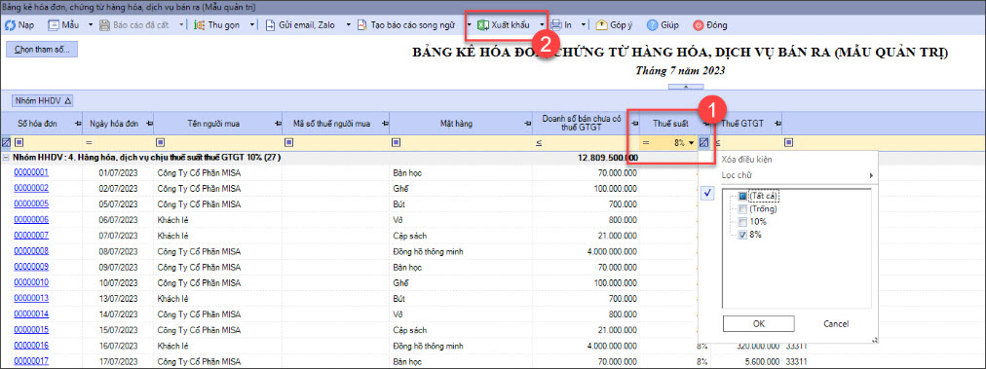Image resolution: width=986 pixels, height=369 pixels.
Task: Open the In print dropdown arrow
Action: (583, 25)
